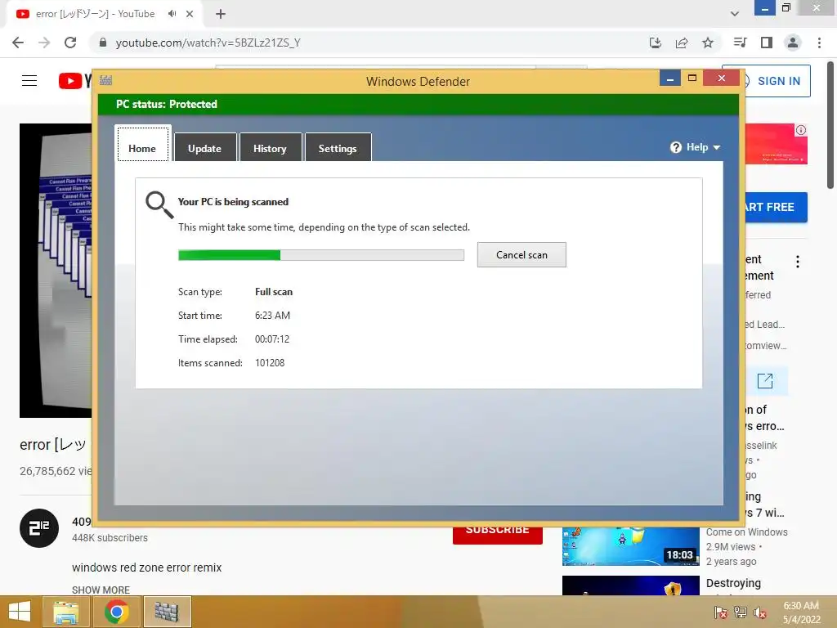Click the 'windows red zone error remix' description
Screen dimensions: 837x628
click(x=147, y=567)
